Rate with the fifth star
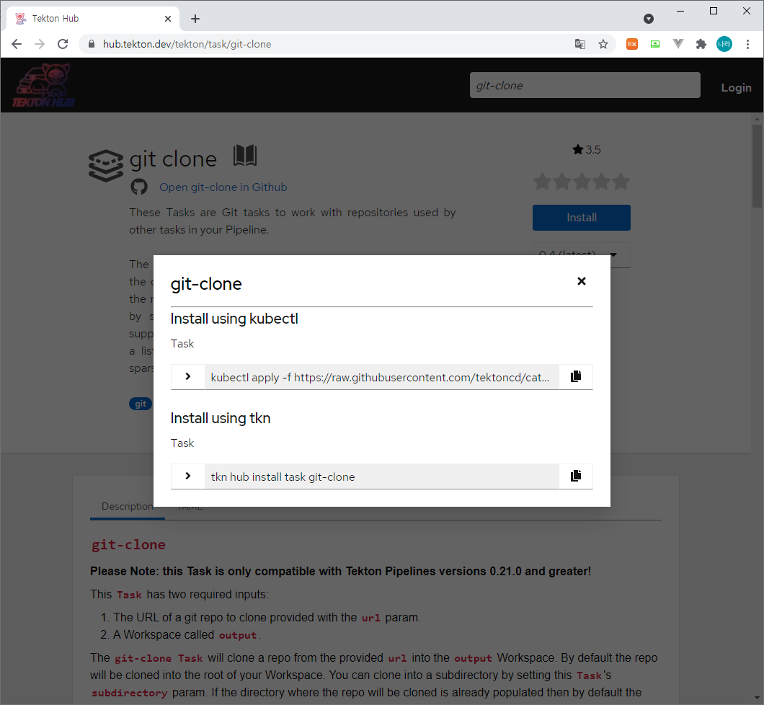 [621, 182]
